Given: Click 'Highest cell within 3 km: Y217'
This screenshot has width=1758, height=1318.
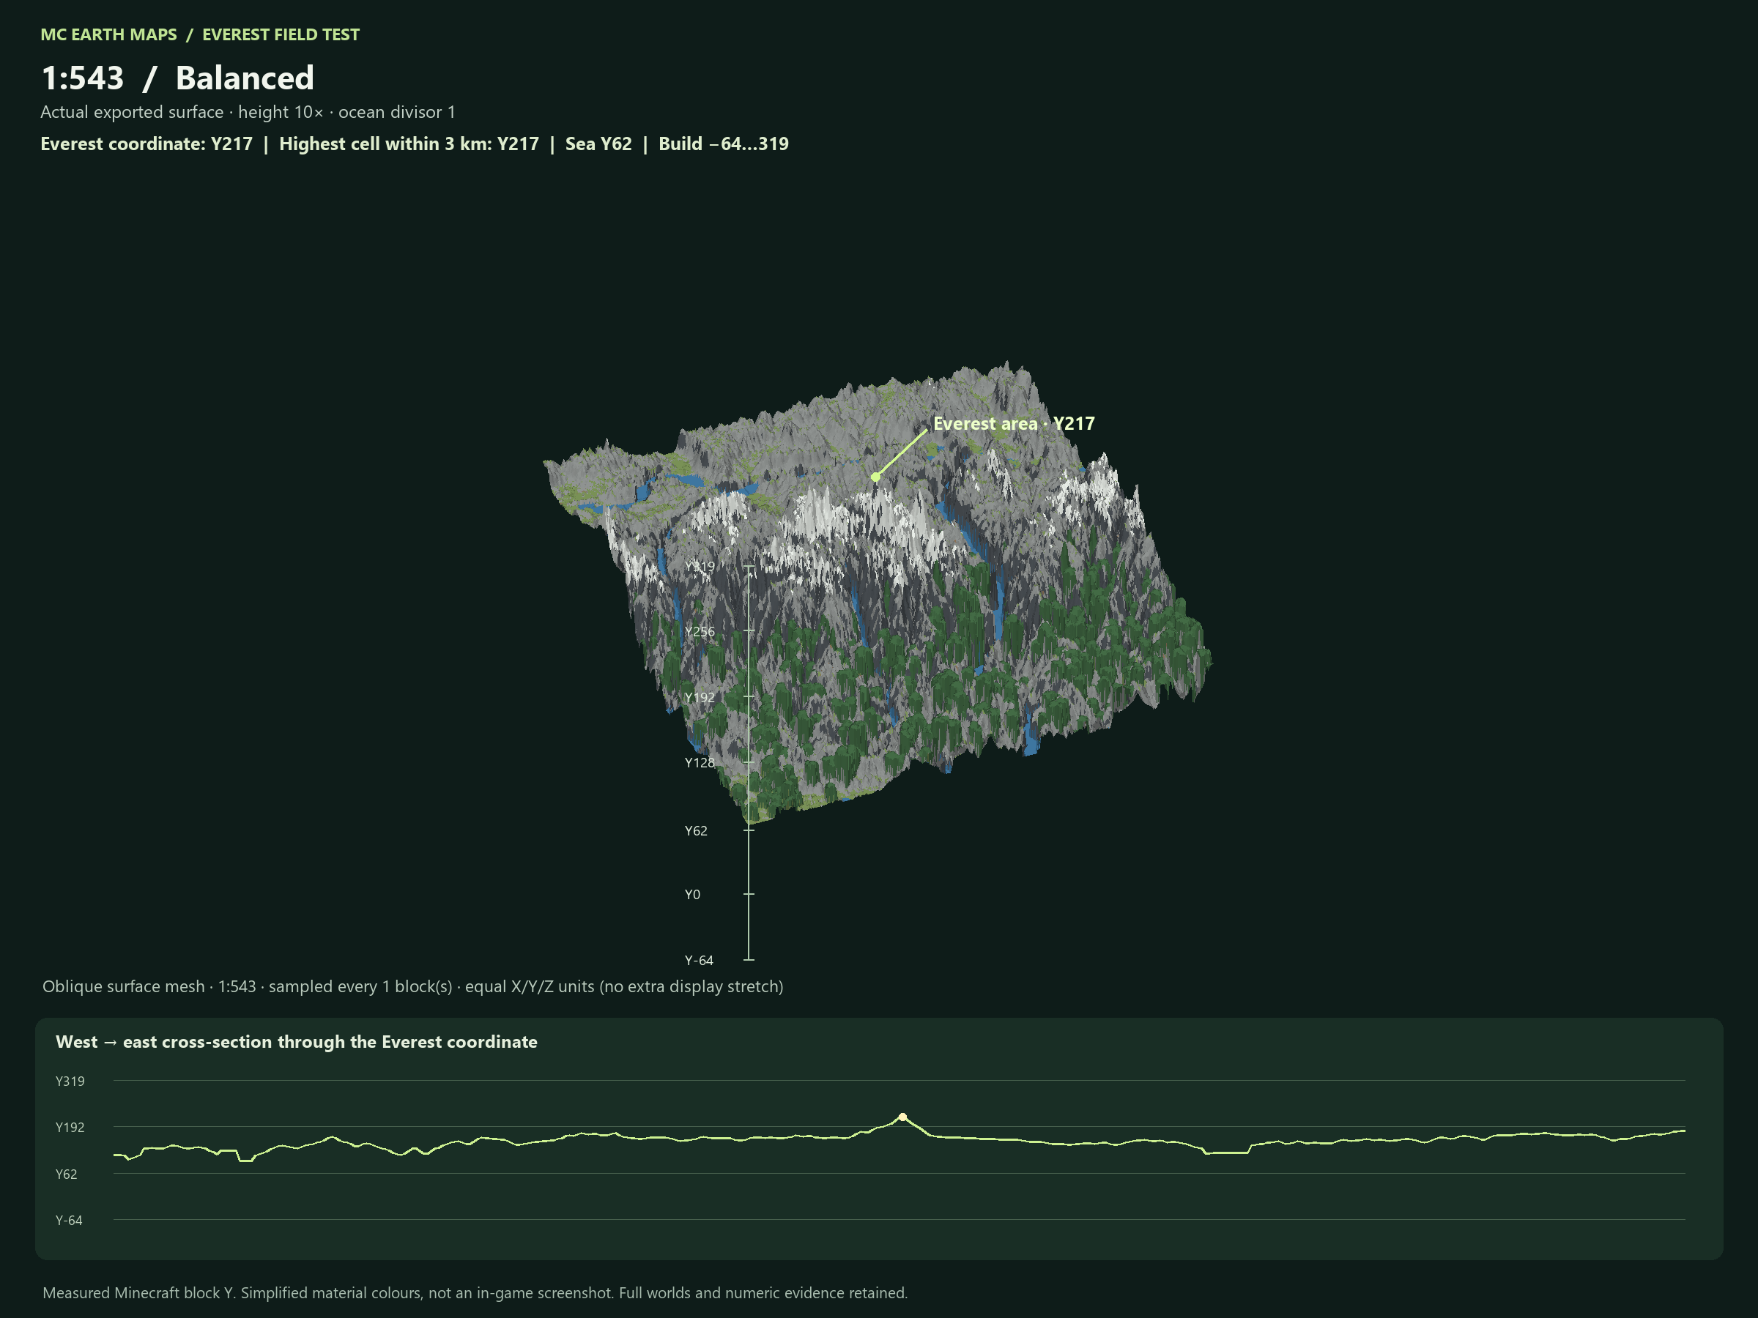Looking at the screenshot, I should [x=409, y=144].
